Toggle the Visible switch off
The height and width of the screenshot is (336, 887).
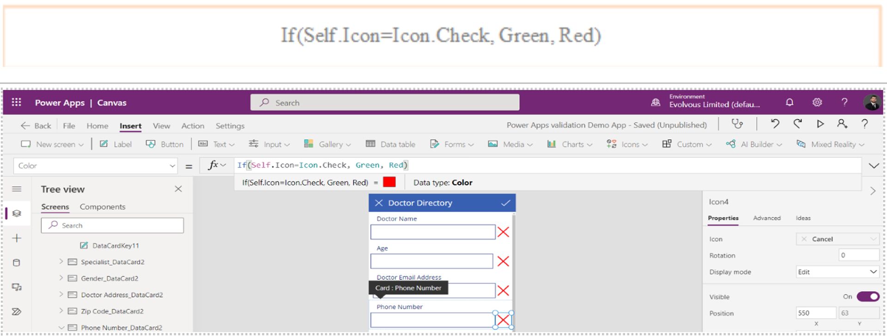[x=868, y=297]
